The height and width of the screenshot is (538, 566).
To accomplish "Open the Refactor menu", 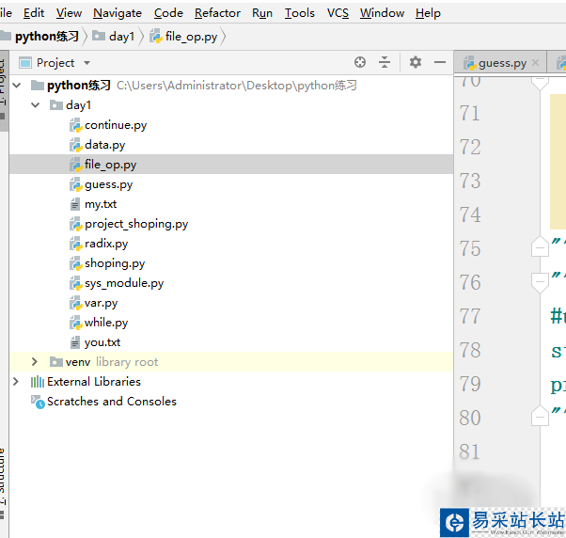I will point(217,13).
